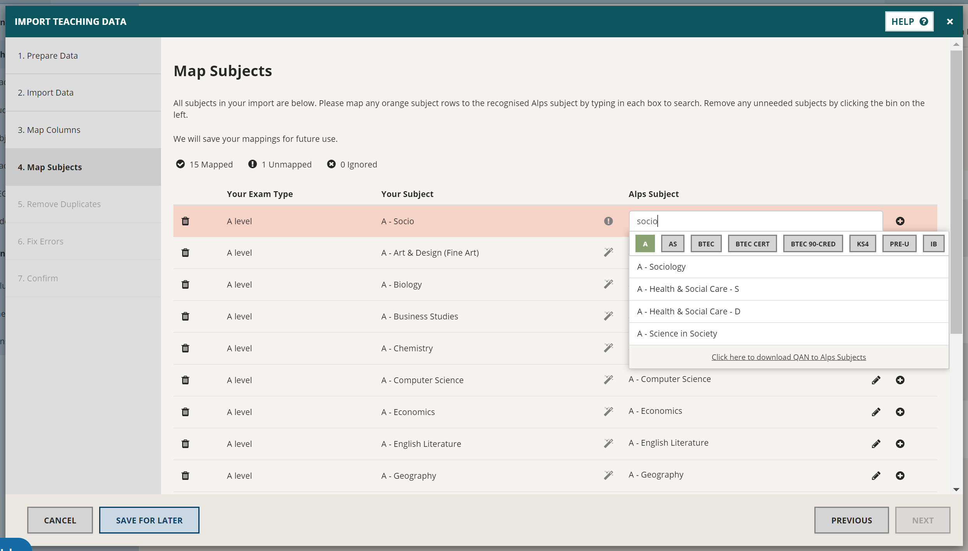
Task: Toggle the BTEC filter chip
Action: point(706,244)
